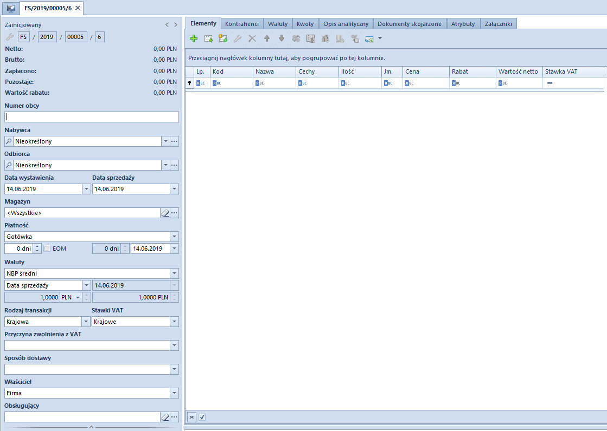Click the Stawka VAT filter equals cell

click(x=573, y=83)
